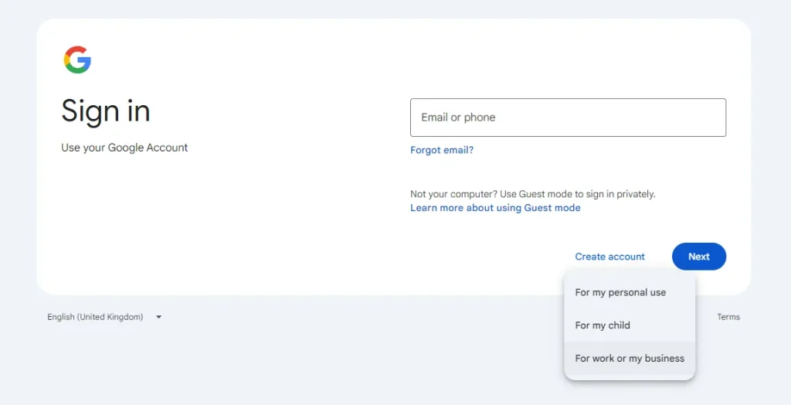791x405 pixels.
Task: Click the Sign in heading
Action: (x=106, y=111)
